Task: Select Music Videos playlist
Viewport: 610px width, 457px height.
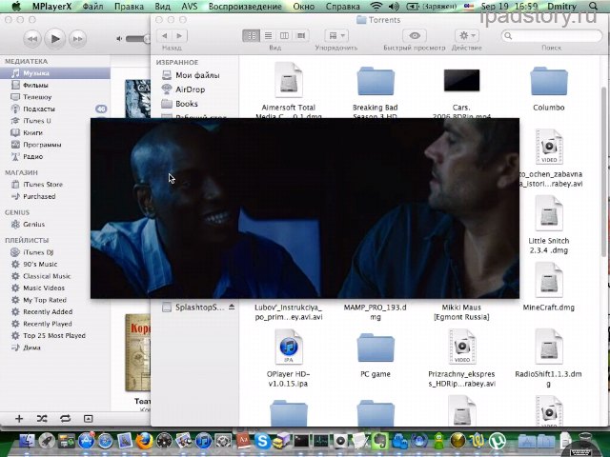Action: point(44,288)
